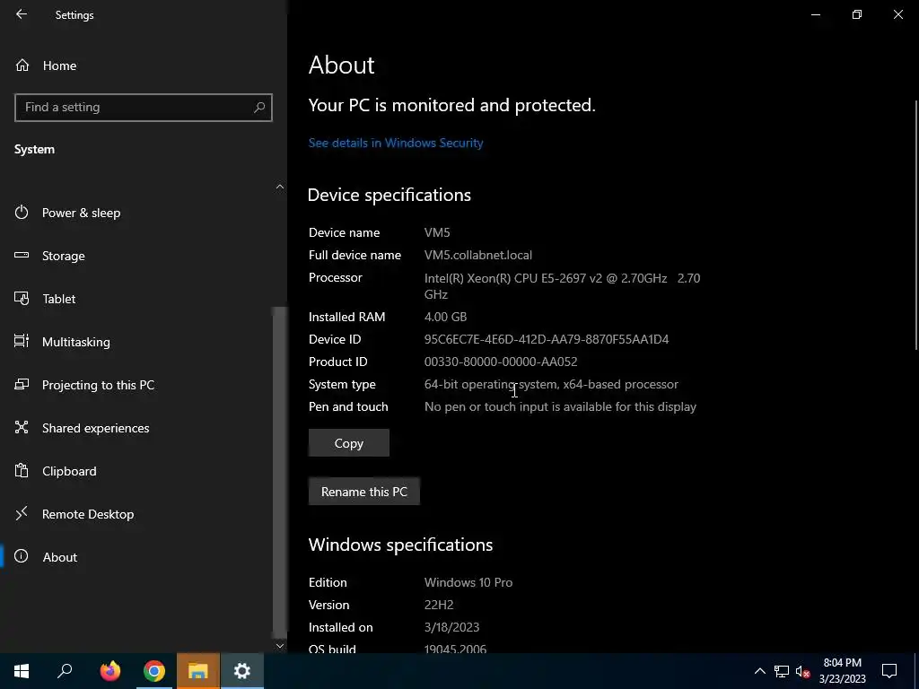This screenshot has height=689, width=919.
Task: Click the Device specifications heading
Action: coord(389,195)
